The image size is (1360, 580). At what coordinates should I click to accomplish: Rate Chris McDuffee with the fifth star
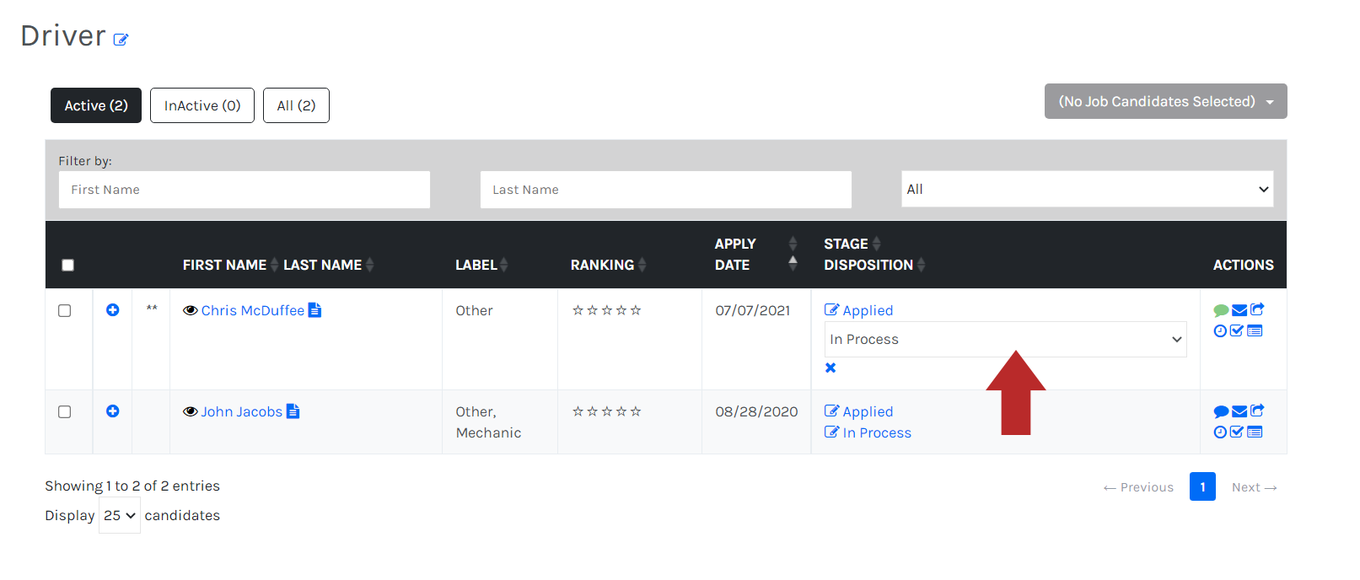click(636, 310)
